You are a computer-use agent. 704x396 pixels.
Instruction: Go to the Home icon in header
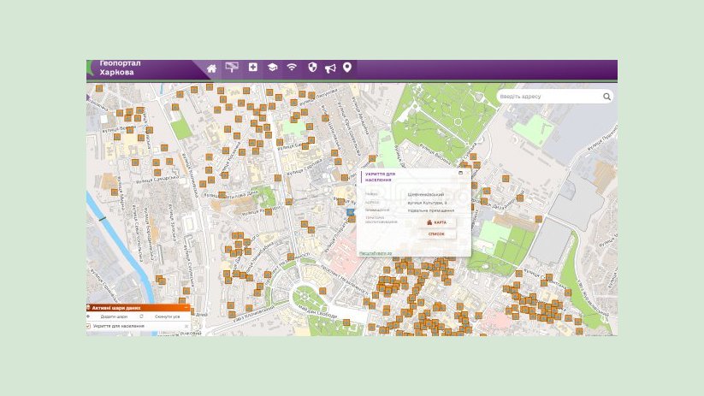coord(211,68)
